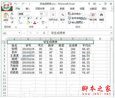Switch to the 数据 tab

coord(62,9)
